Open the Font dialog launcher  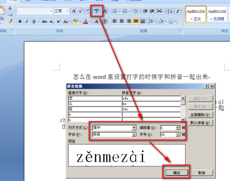coord(107,30)
